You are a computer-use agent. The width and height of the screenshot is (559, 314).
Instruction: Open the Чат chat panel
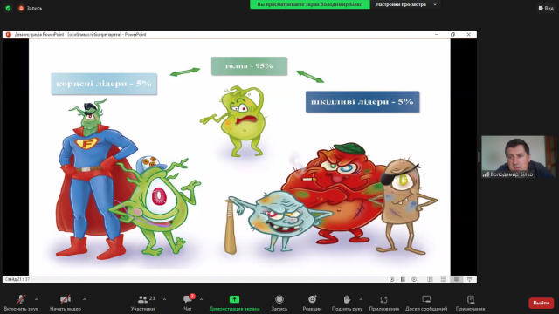point(188,303)
